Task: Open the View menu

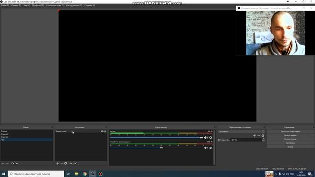Action: point(26,5)
